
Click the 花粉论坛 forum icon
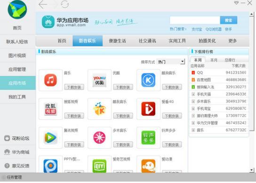7,138
